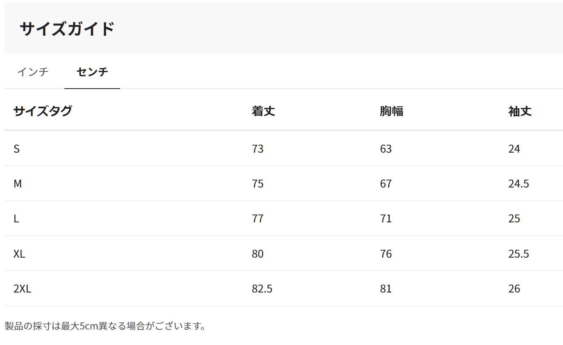
Task: Select the L size row label
Action: point(16,218)
